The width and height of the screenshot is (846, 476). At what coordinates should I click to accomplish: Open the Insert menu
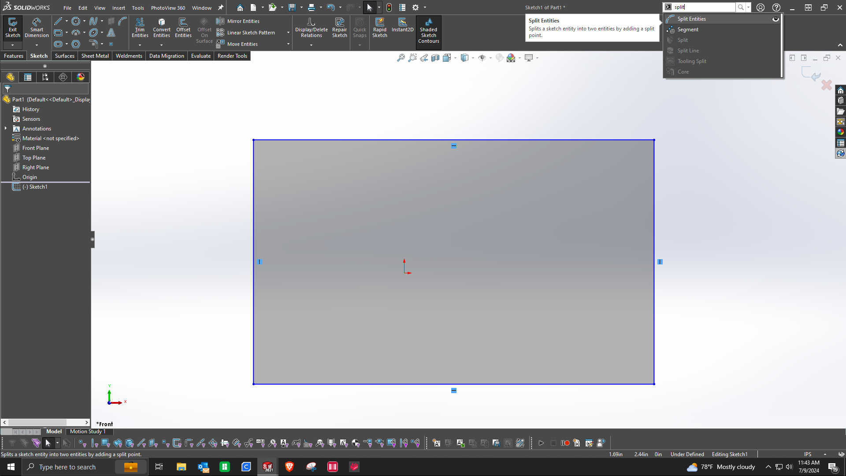click(118, 7)
